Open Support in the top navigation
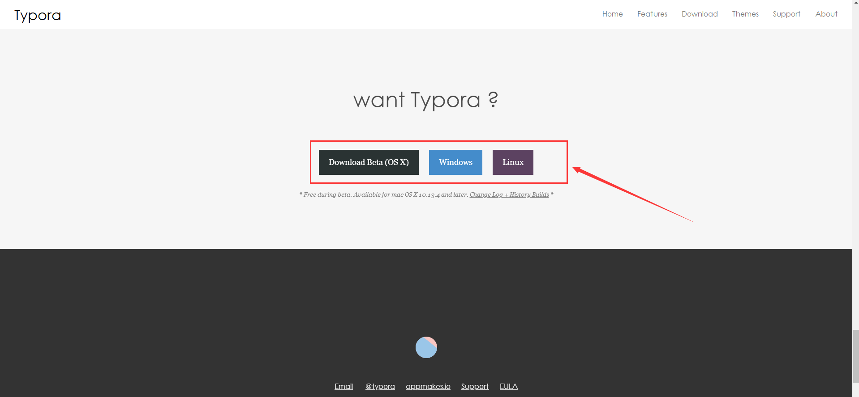859x397 pixels. pos(786,14)
